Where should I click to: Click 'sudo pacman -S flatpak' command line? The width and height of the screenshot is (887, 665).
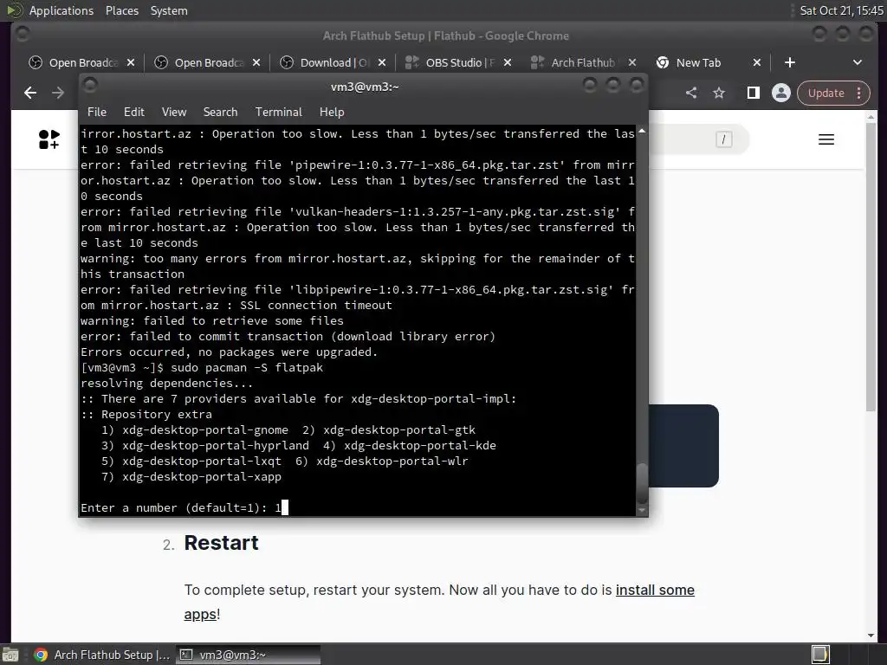coord(247,367)
